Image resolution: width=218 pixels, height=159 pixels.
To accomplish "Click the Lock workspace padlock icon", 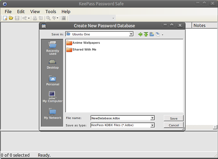I will click(x=64, y=18).
